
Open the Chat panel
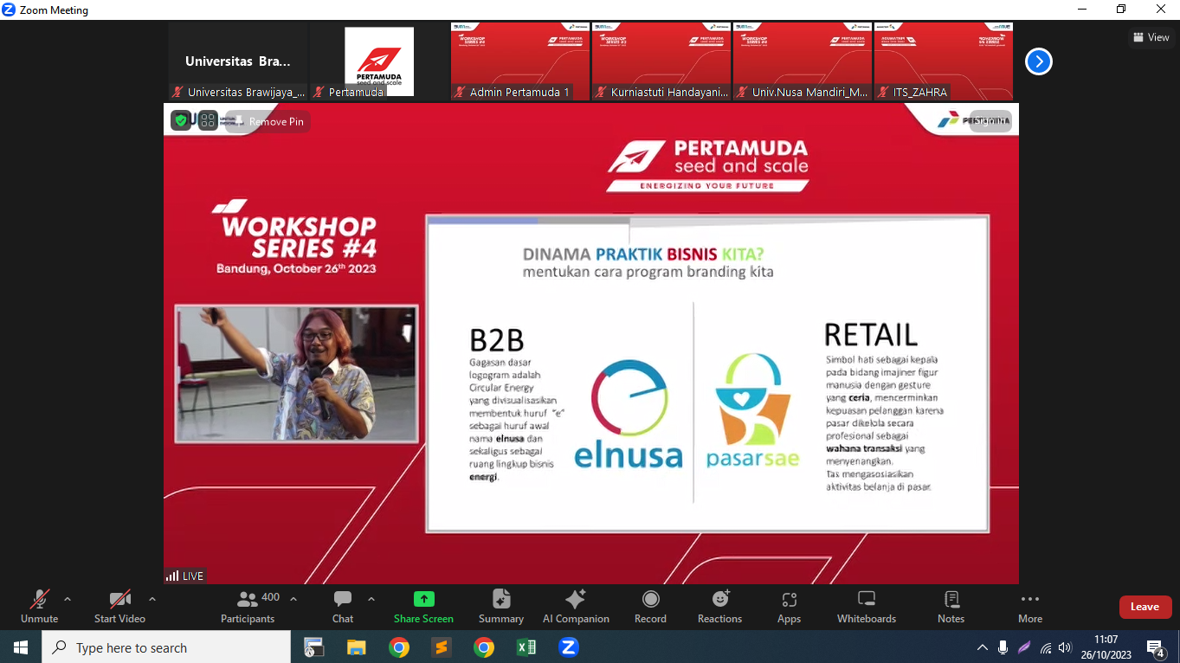[x=343, y=606]
